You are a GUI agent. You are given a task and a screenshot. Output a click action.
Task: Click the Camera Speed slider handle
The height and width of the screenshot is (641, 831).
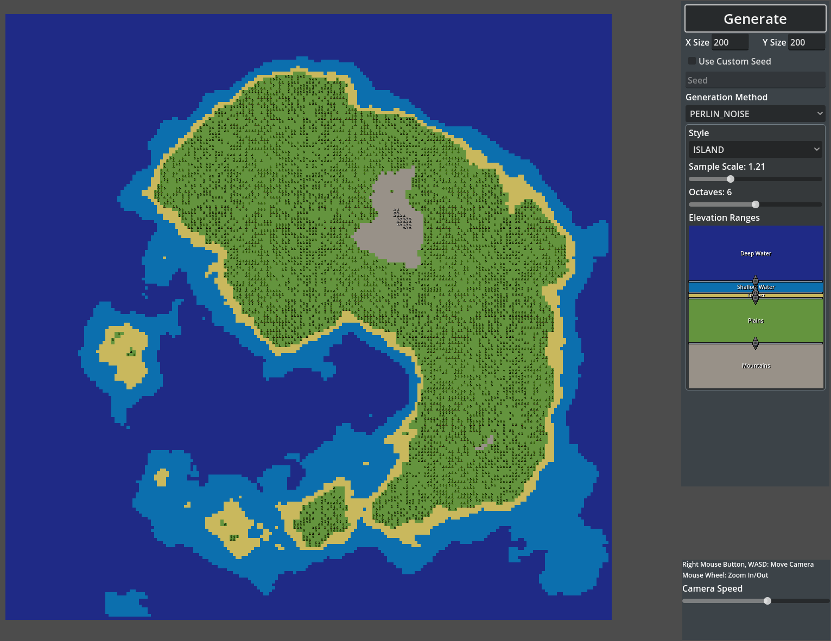pyautogui.click(x=767, y=601)
